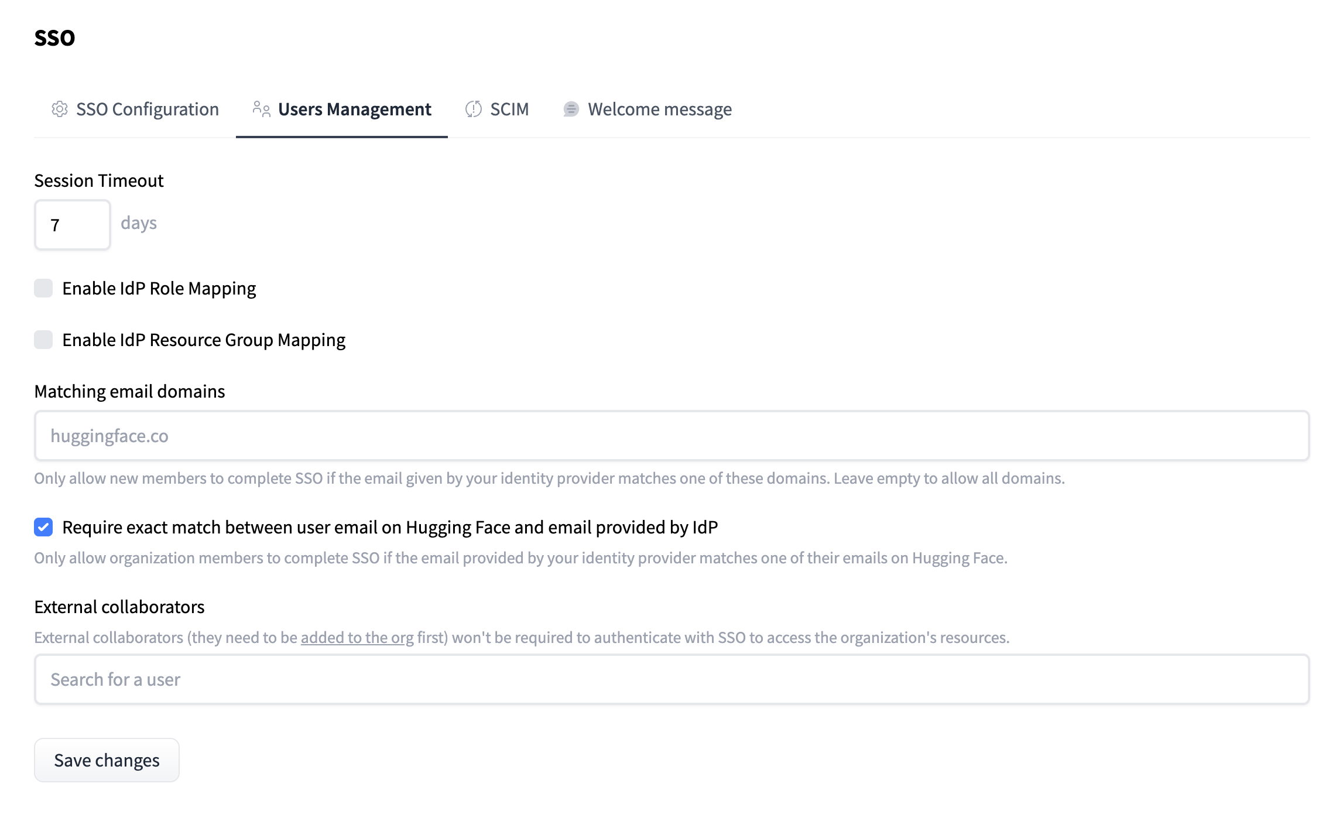Viewport: 1336px width, 821px height.
Task: Open the 'added to the org' link
Action: click(x=357, y=637)
